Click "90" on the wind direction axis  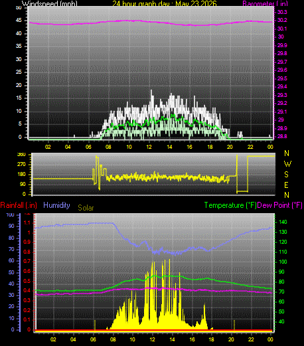(x=23, y=184)
